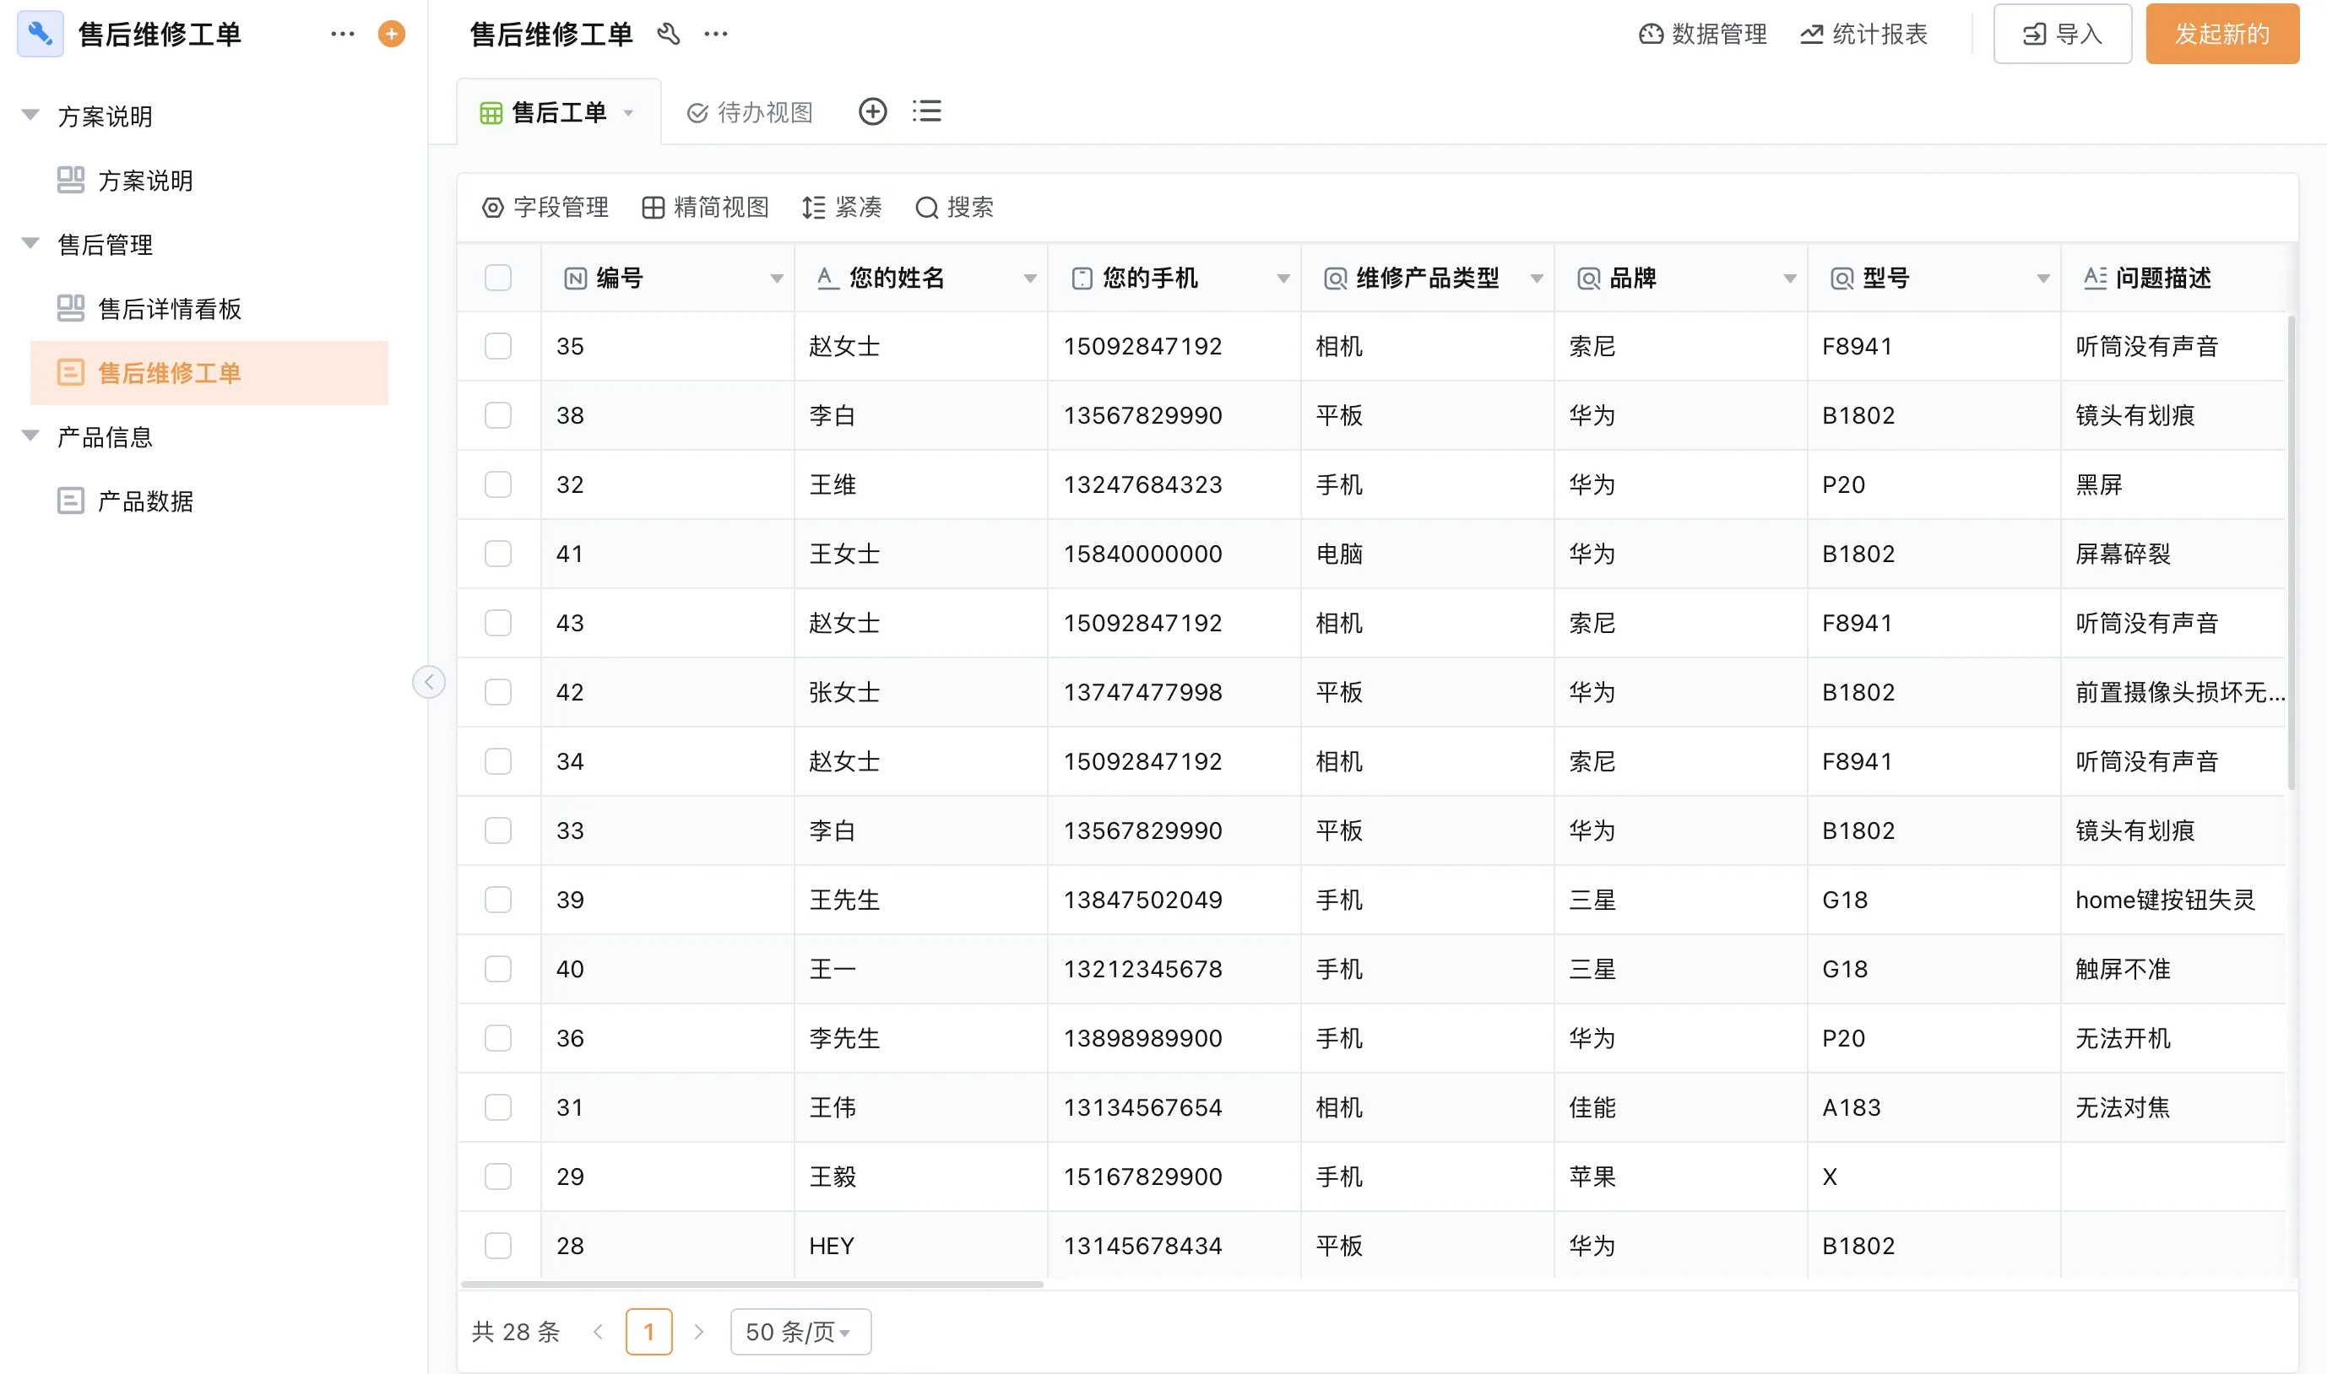This screenshot has width=2327, height=1374.
Task: Tick the select-all header checkbox
Action: 498,278
